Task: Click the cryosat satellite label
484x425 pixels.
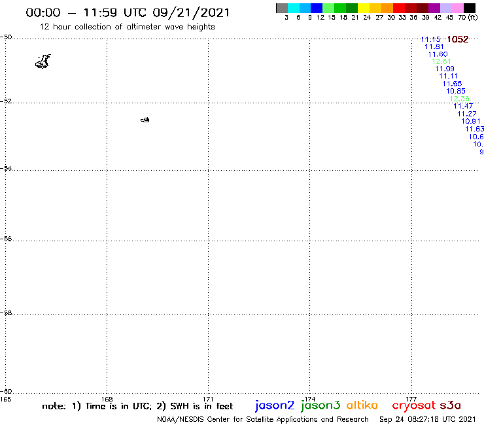Action: [414, 405]
